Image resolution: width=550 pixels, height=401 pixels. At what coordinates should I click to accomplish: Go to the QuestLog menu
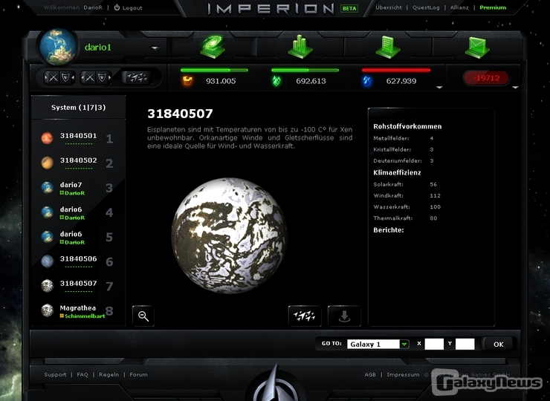pos(426,7)
